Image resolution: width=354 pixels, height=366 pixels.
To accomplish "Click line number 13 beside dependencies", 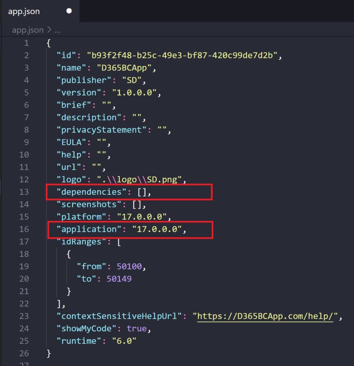I will pyautogui.click(x=24, y=192).
